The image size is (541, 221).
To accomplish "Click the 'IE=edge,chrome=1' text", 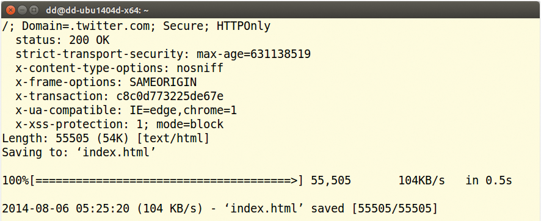I will pos(183,111).
